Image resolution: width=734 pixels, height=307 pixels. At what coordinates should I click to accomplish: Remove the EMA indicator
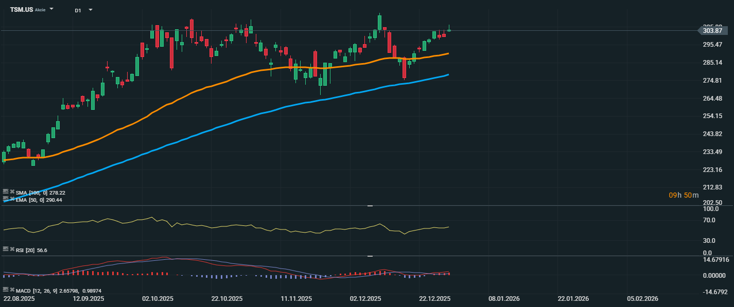[x=12, y=198]
